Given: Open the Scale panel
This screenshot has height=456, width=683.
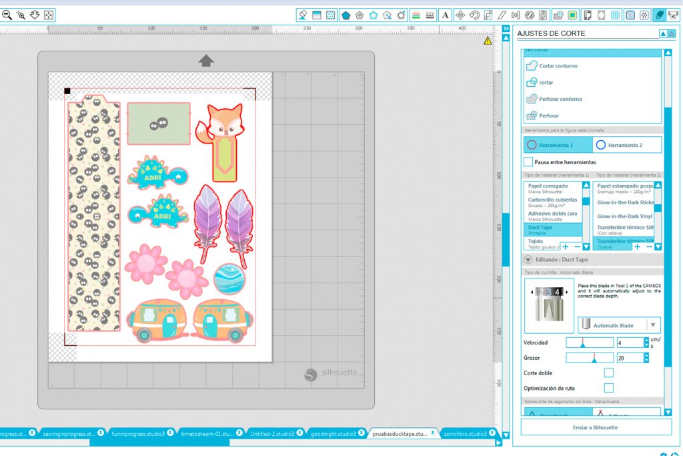Looking at the screenshot, I should point(488,15).
